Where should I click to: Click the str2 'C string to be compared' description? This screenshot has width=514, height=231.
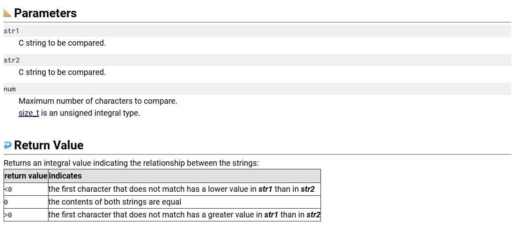point(62,72)
